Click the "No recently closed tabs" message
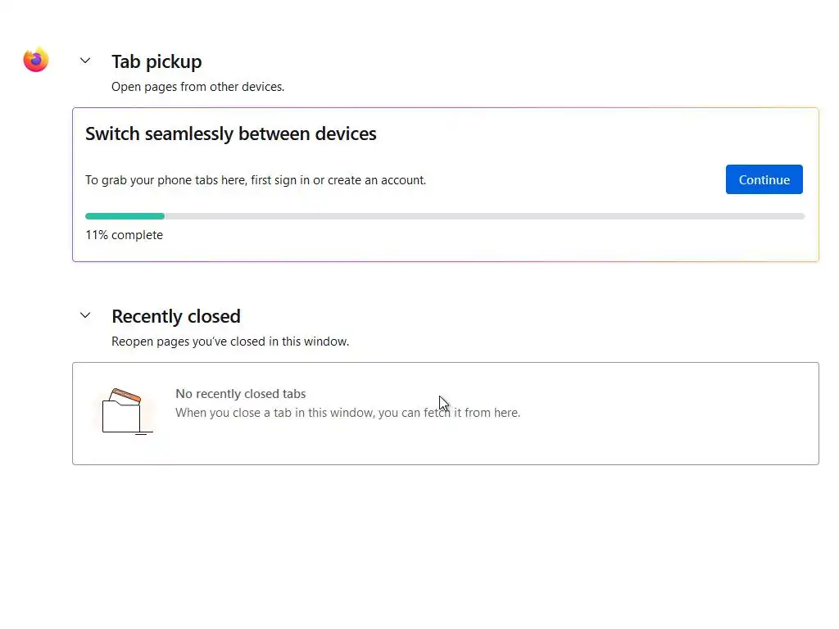The image size is (839, 629). (x=241, y=394)
